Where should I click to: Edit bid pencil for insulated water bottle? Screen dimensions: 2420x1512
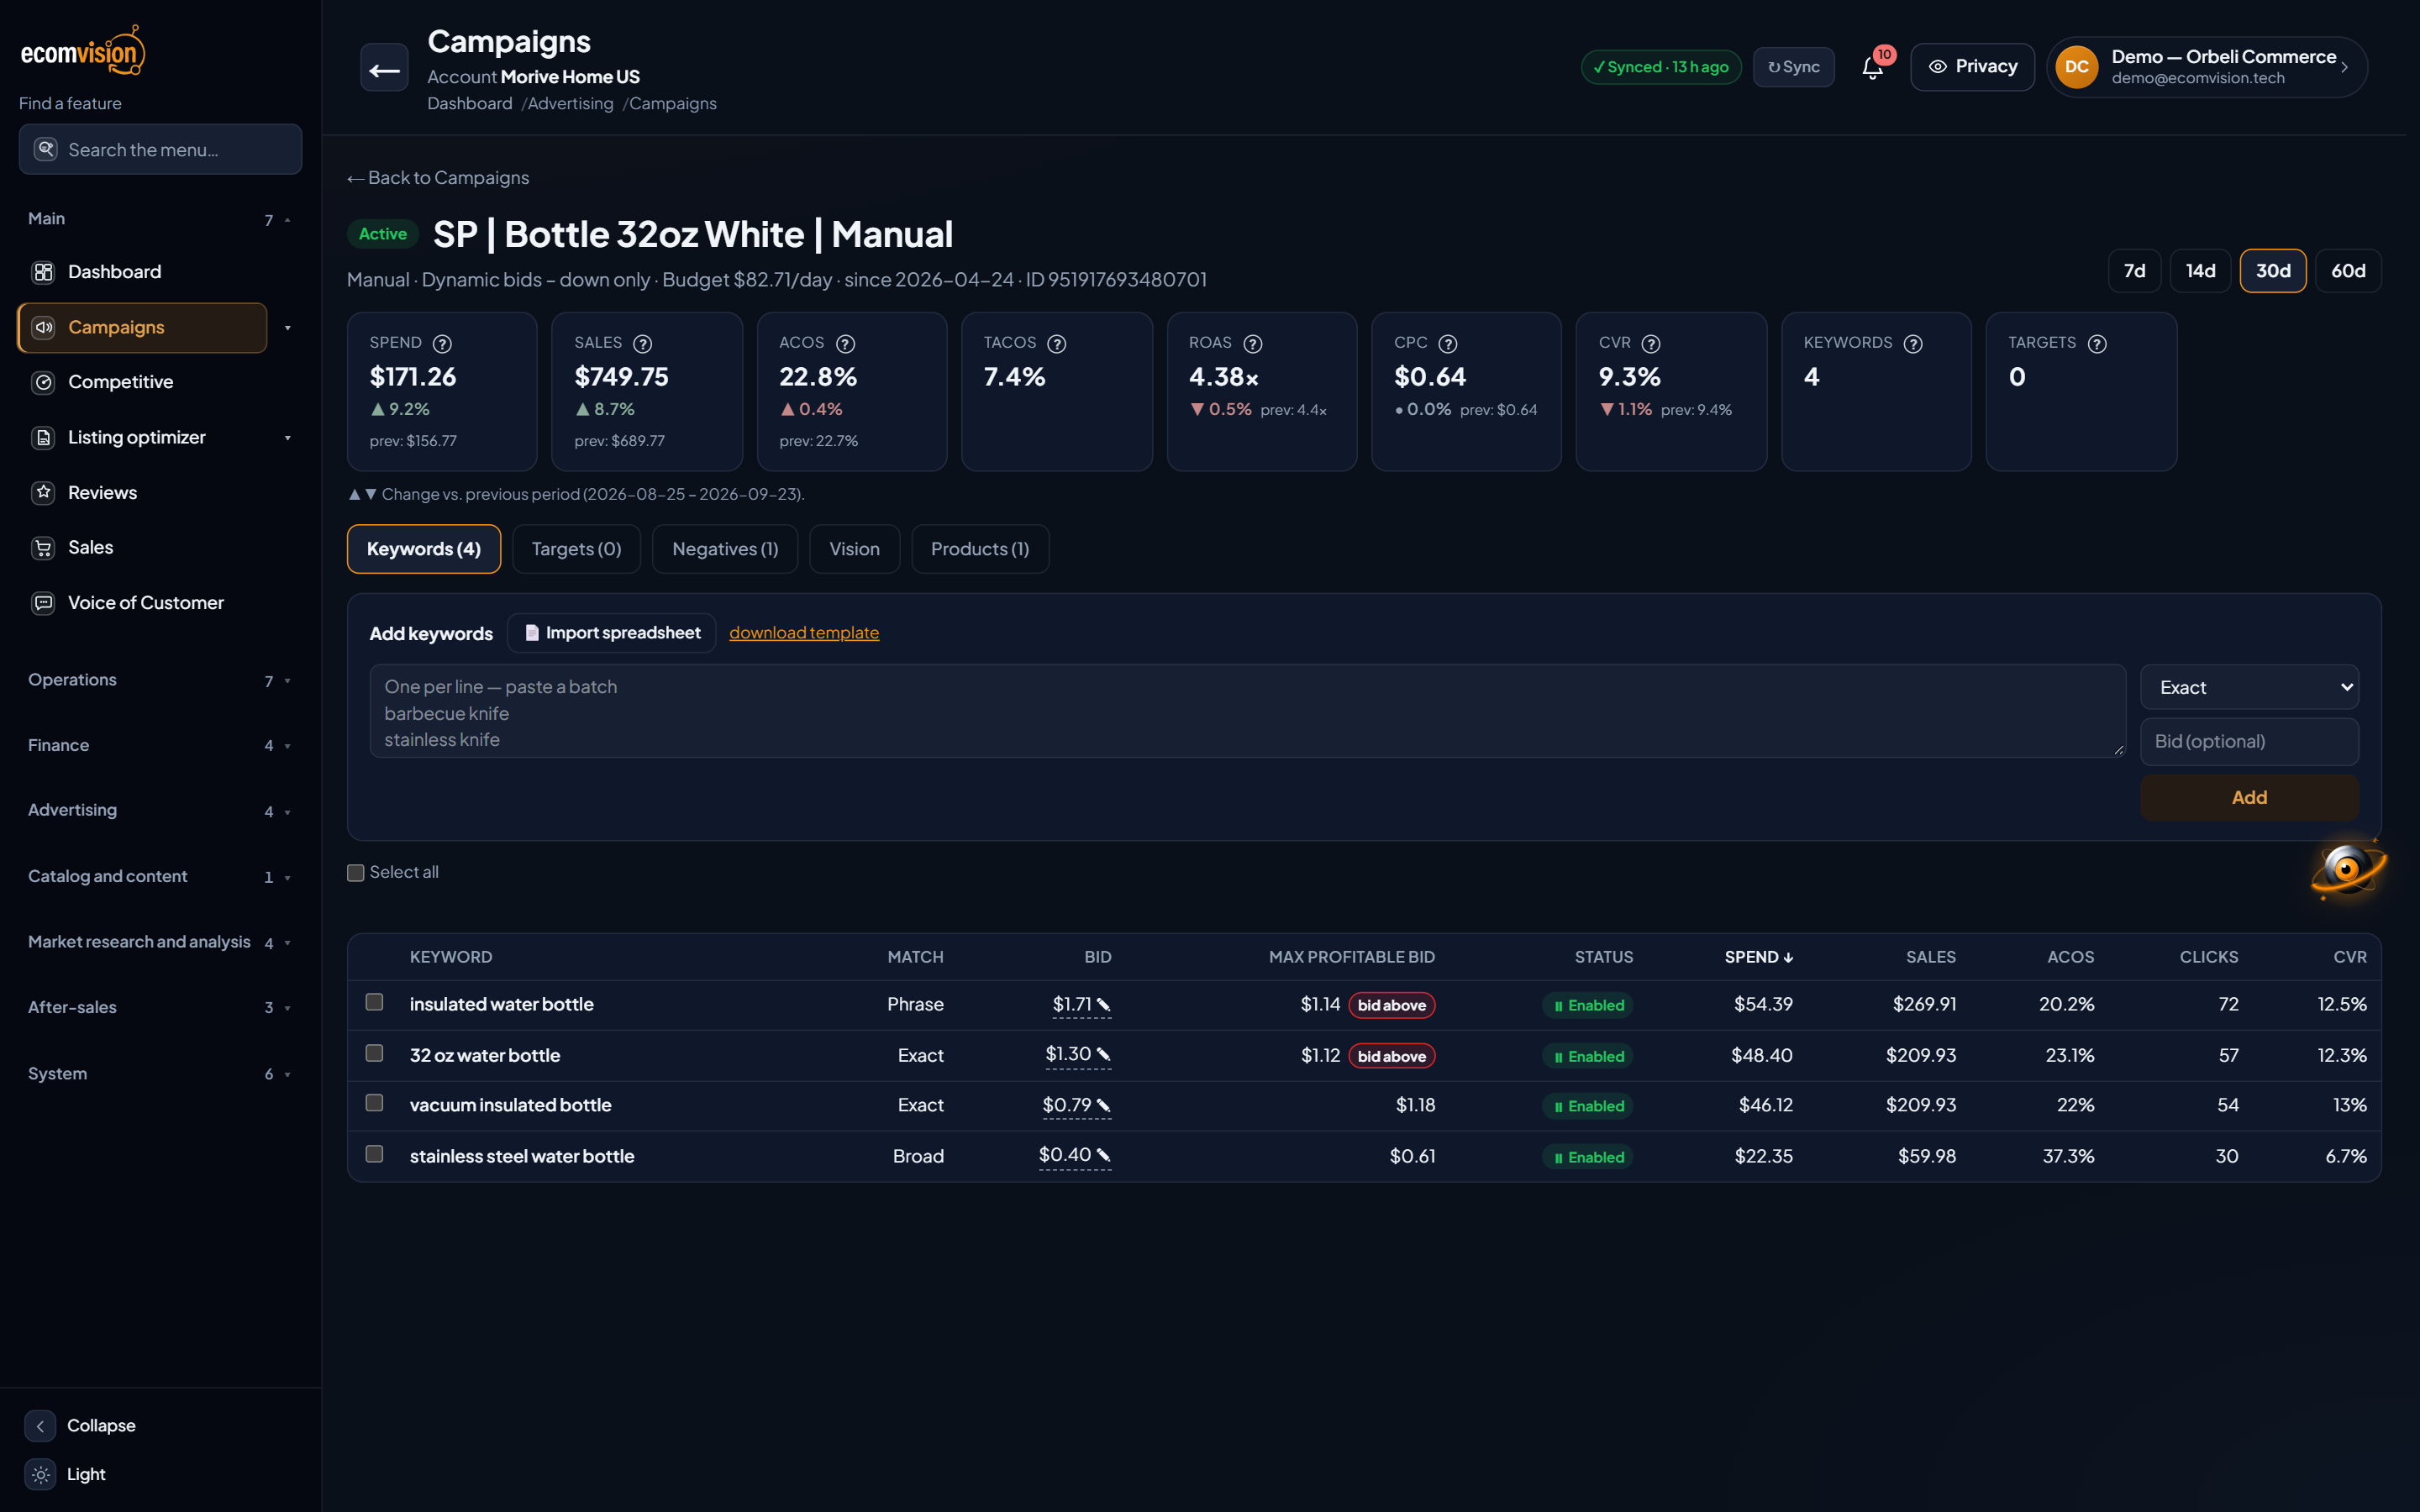[1103, 1004]
